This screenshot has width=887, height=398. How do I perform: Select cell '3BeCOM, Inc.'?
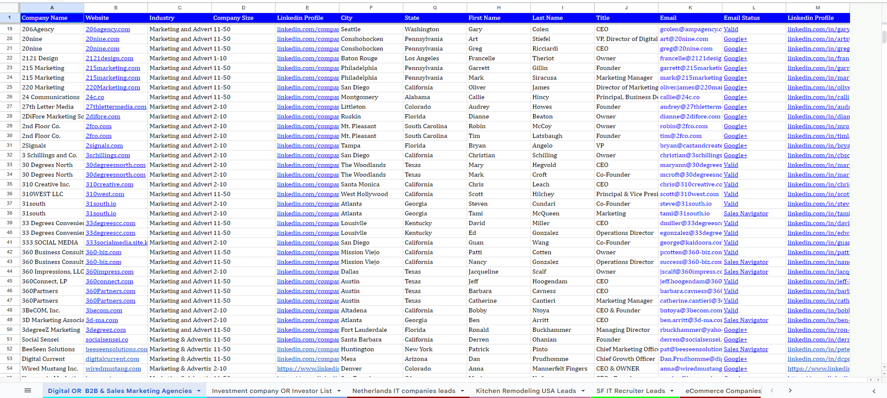pyautogui.click(x=52, y=310)
